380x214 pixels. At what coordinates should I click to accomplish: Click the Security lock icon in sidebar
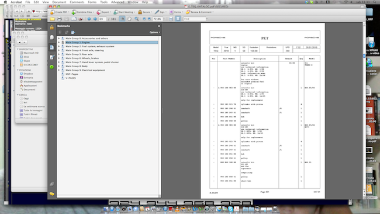pyautogui.click(x=52, y=27)
